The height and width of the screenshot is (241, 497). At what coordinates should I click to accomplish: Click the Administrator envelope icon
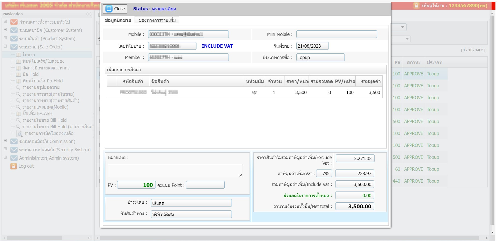click(14, 158)
